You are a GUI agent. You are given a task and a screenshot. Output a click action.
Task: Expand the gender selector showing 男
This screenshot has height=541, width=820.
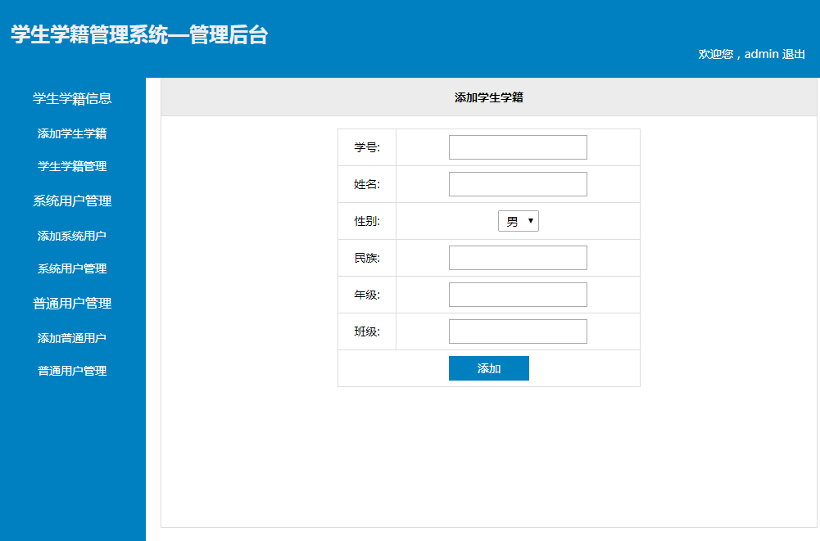coord(518,220)
